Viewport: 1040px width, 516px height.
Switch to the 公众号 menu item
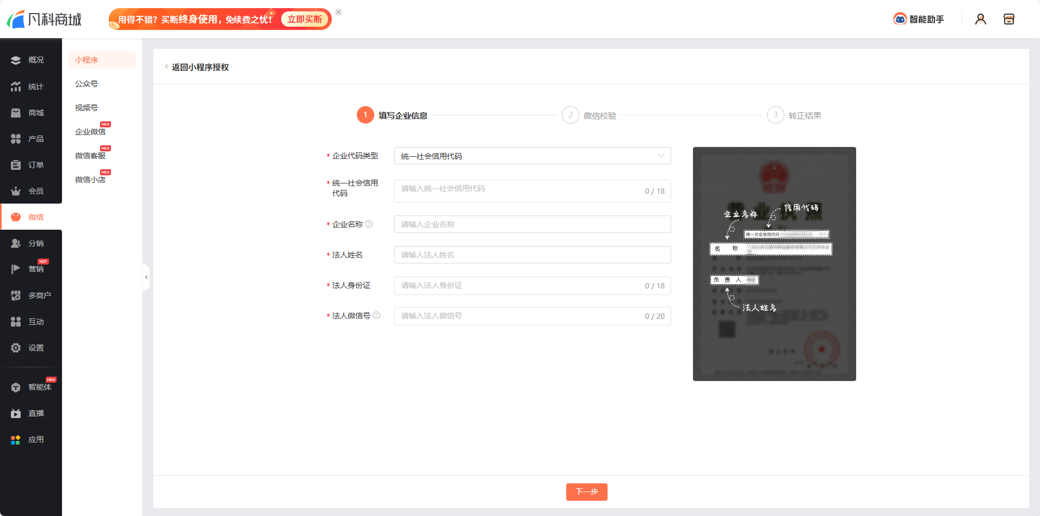(x=86, y=83)
